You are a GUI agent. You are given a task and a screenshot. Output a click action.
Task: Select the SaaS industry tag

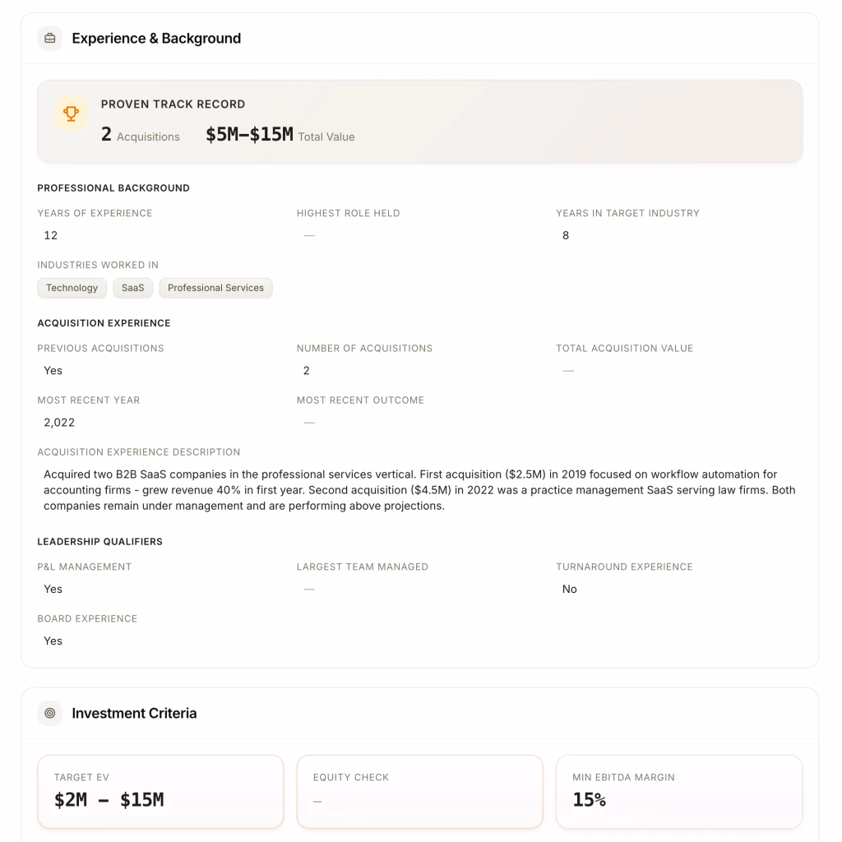point(132,288)
